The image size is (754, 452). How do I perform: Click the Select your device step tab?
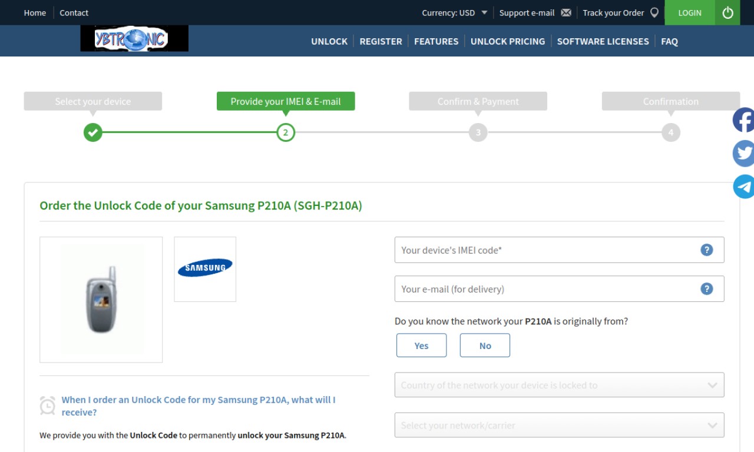tap(93, 101)
